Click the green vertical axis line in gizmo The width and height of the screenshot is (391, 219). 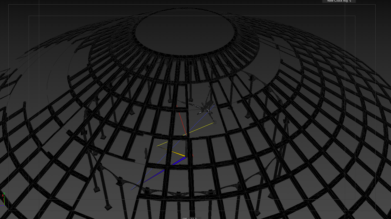[4, 200]
